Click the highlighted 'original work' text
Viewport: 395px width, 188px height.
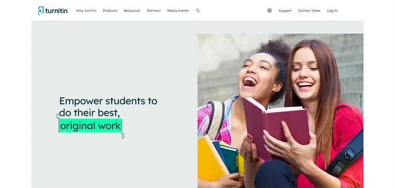[x=90, y=125]
